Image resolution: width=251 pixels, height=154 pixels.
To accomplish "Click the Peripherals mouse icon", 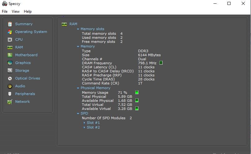I will [x=10, y=94].
